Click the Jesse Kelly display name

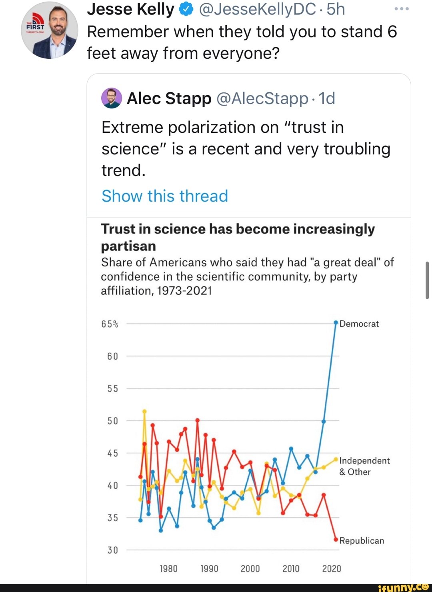click(x=130, y=10)
